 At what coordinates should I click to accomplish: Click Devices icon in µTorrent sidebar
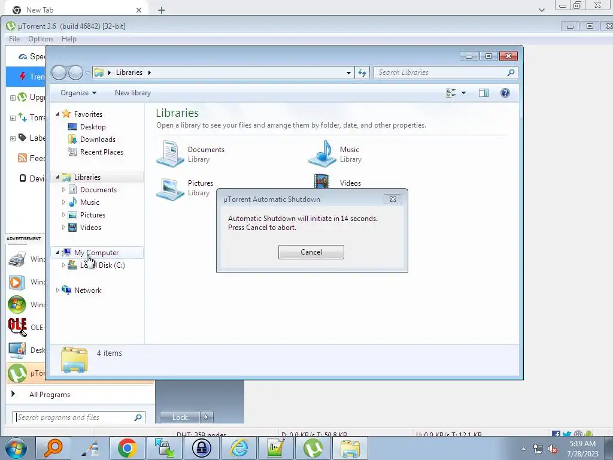[x=23, y=178]
